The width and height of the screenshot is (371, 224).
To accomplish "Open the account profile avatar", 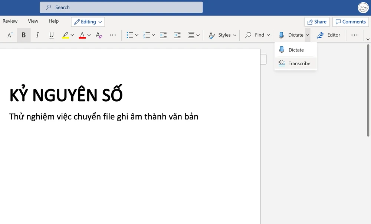I will click(363, 7).
